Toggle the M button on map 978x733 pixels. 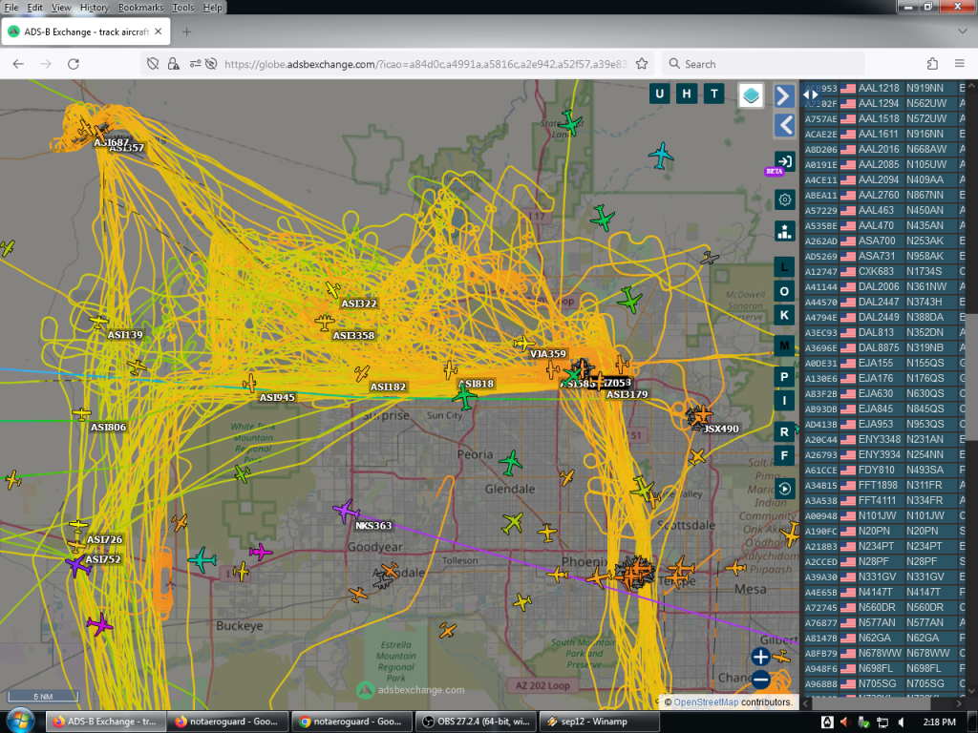click(785, 346)
